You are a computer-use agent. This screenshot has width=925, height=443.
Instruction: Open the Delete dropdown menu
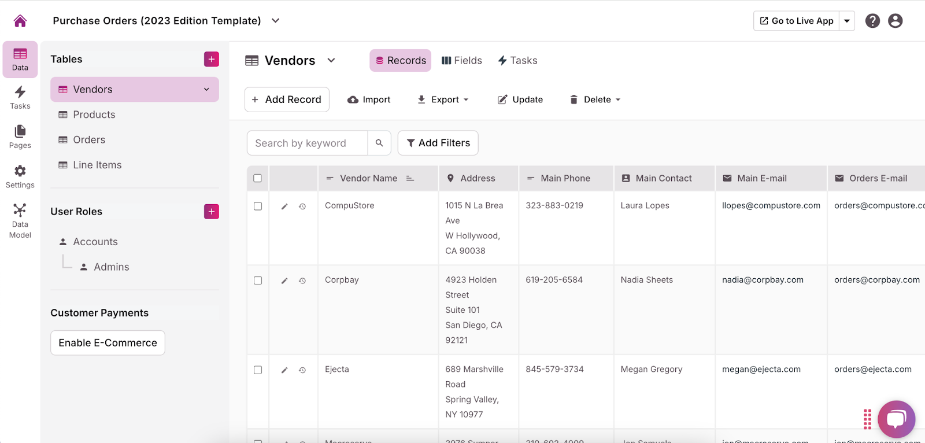click(595, 99)
